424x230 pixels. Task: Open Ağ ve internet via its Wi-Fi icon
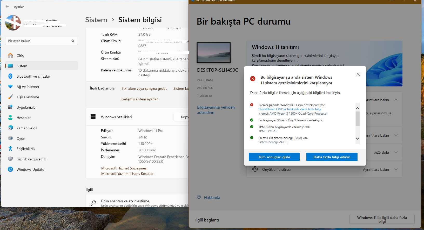pos(10,86)
